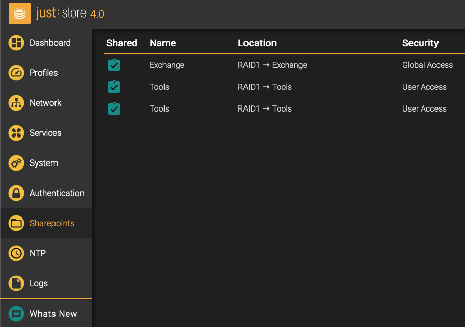Image resolution: width=465 pixels, height=327 pixels.
Task: Open the Whats New label
Action: (53, 314)
